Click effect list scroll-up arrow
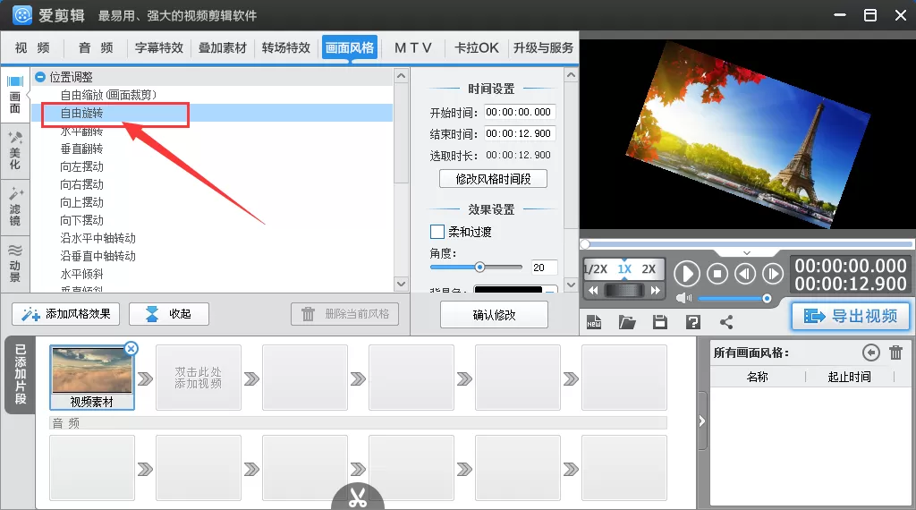 click(401, 75)
